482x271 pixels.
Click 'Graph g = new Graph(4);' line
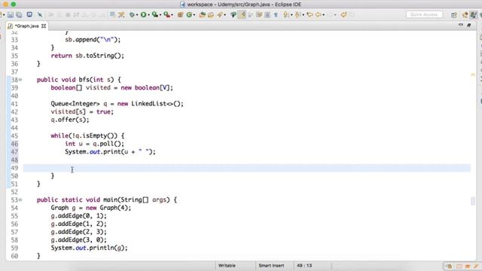(91, 208)
